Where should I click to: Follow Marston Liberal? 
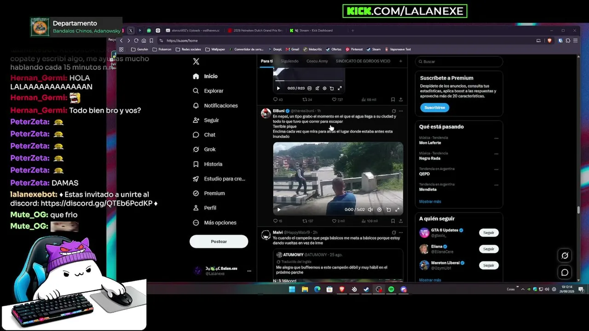[x=489, y=265]
